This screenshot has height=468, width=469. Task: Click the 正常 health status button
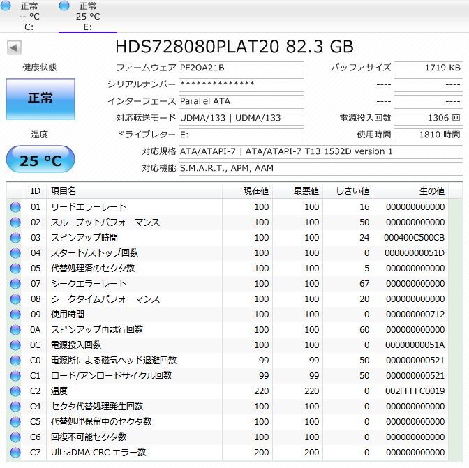point(40,99)
